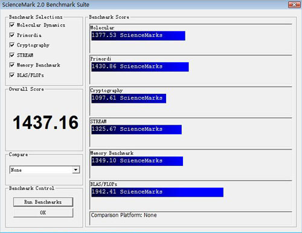Uncheck the Memory Benchmark option

(x=12, y=65)
